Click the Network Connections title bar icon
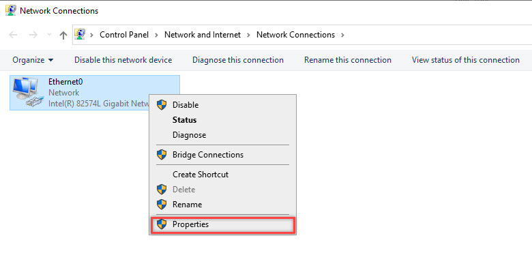This screenshot has height=253, width=532. pyautogui.click(x=10, y=10)
